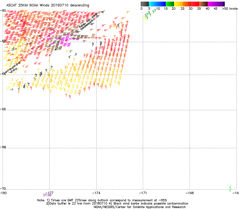Click the '-168' longitude axis label

point(190,193)
